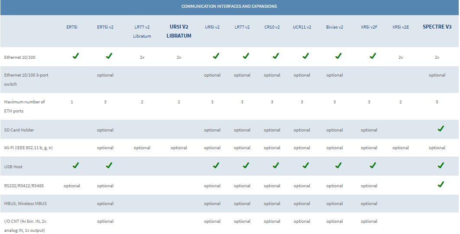Click USB Host checkmark for CR10 v2

tap(276, 165)
